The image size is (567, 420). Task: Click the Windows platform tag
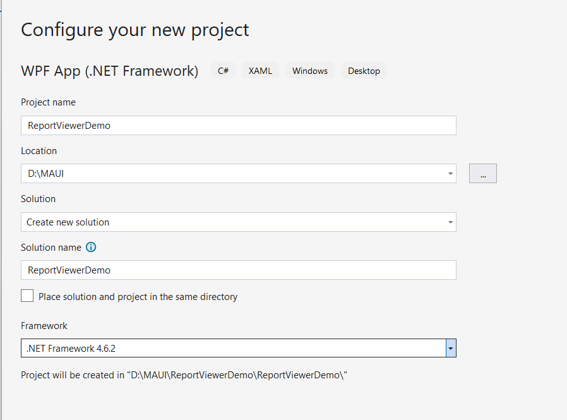(310, 71)
